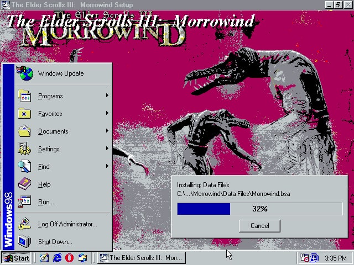Click the 'Installing: Data Files' text
The width and height of the screenshot is (354, 265).
click(x=203, y=185)
